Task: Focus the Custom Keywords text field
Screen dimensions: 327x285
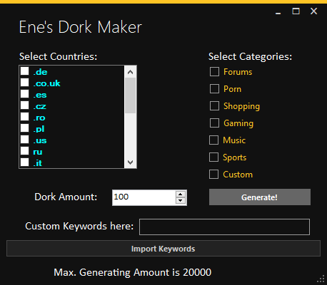Action: (224, 227)
